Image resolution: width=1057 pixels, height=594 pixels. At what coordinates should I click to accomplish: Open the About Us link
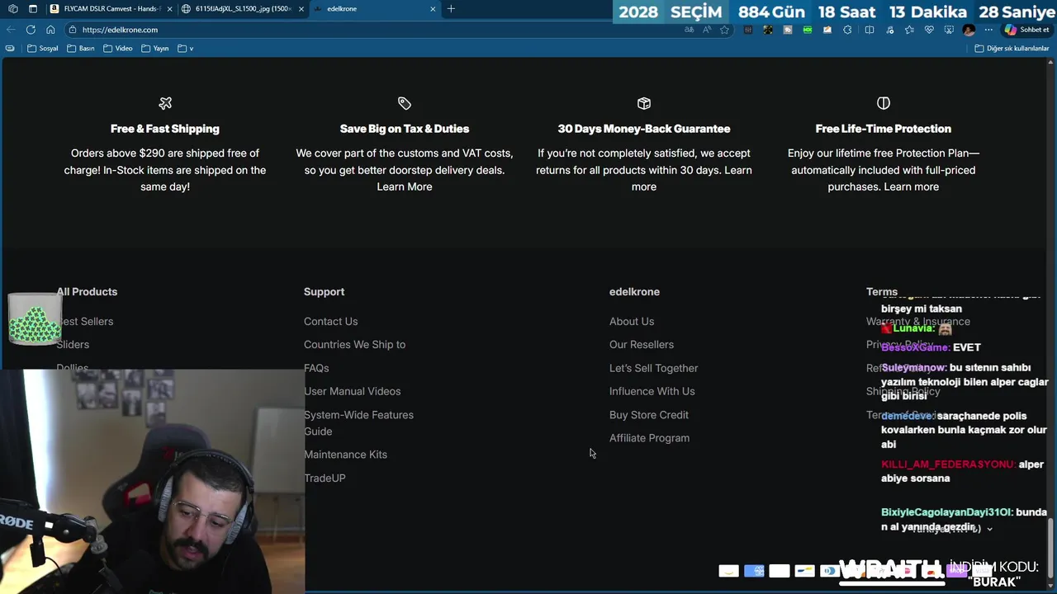point(632,322)
